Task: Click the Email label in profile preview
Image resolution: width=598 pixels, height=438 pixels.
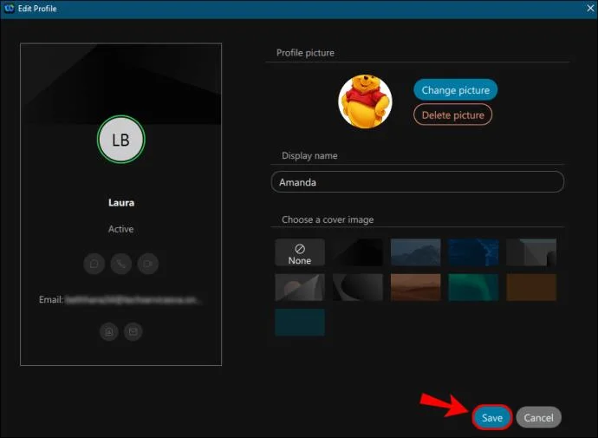Action: tap(51, 300)
